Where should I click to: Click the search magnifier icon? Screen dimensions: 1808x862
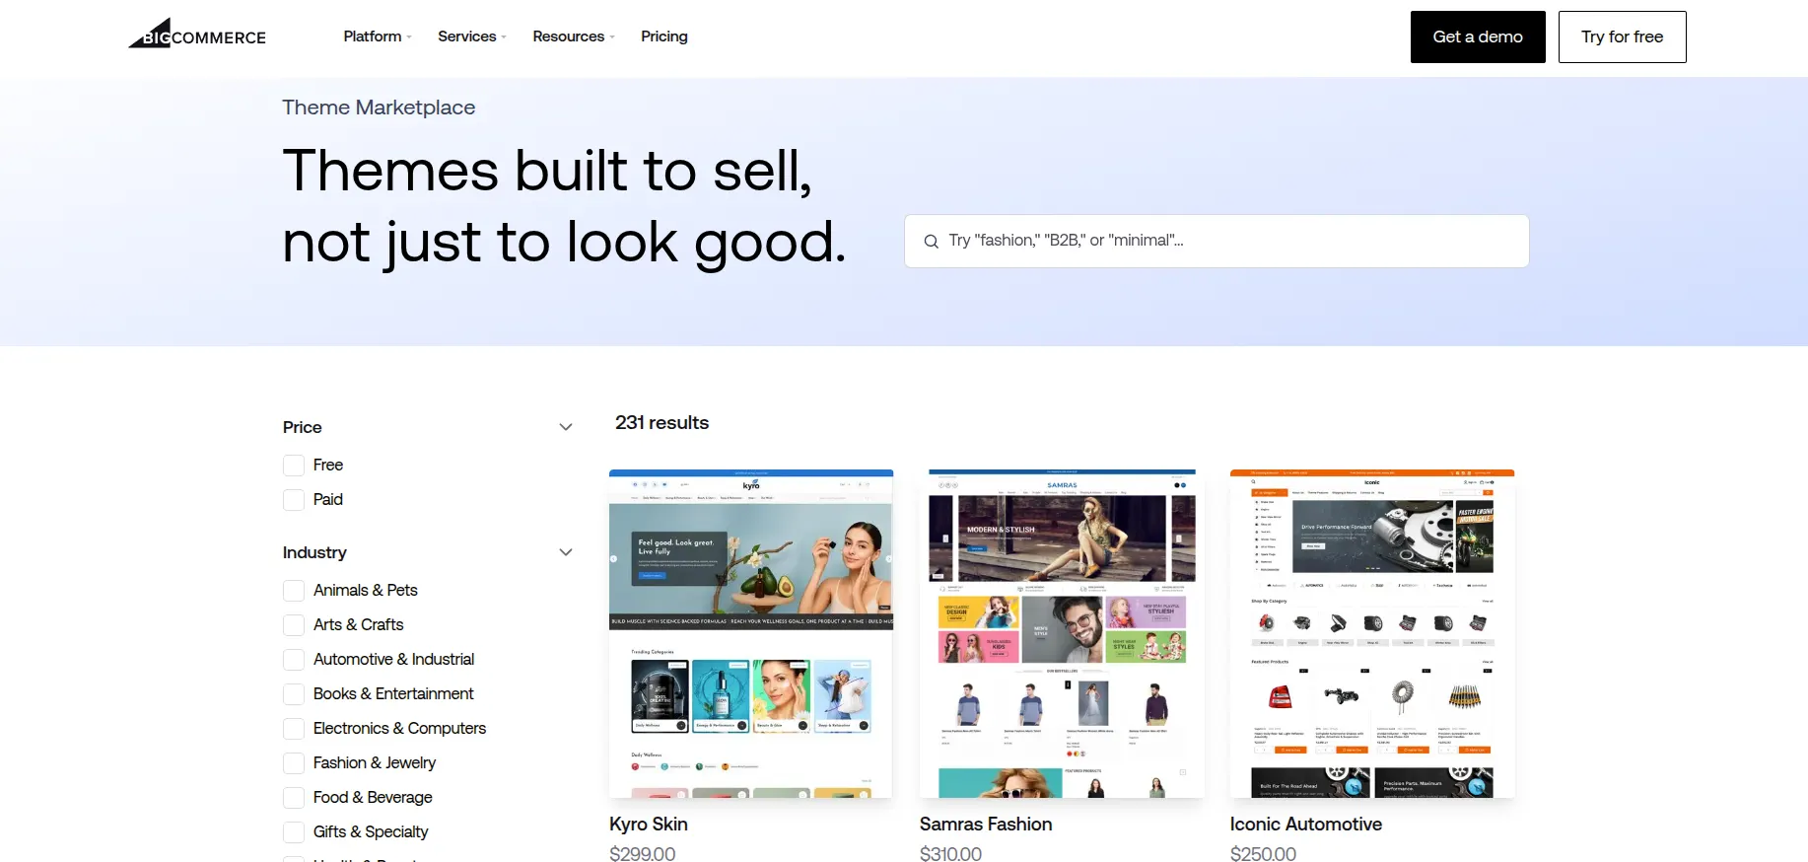click(x=931, y=241)
